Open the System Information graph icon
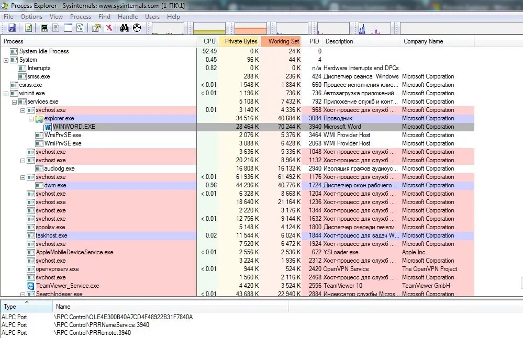The width and height of the screenshot is (523, 338). [44, 28]
